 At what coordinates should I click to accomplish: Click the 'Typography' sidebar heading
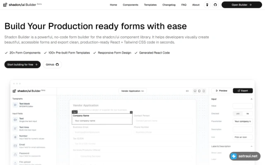coord(17,99)
